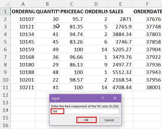Select column D header
This screenshot has height=129, width=162.
point(96,4)
